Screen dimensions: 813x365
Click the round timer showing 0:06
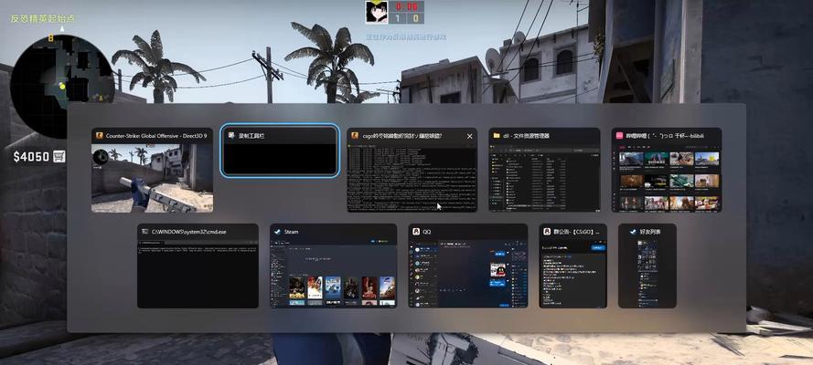point(407,6)
